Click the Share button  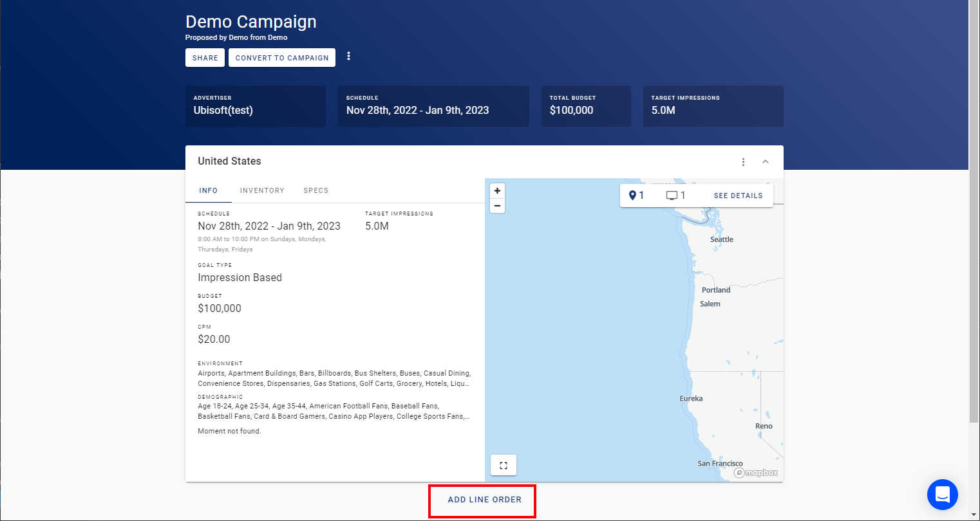(x=205, y=58)
